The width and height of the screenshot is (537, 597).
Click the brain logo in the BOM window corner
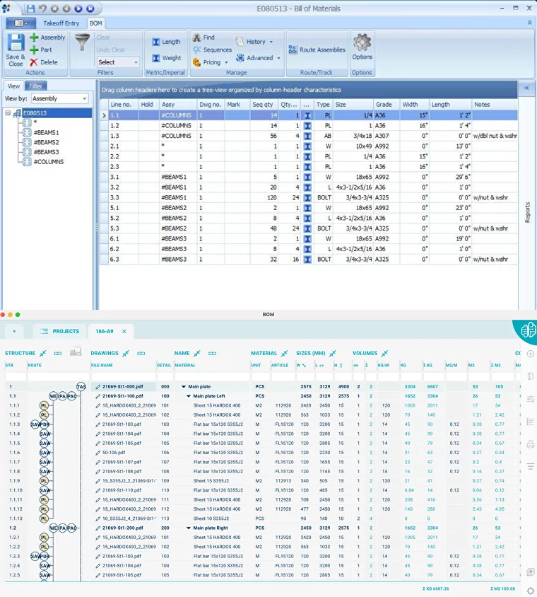529,330
